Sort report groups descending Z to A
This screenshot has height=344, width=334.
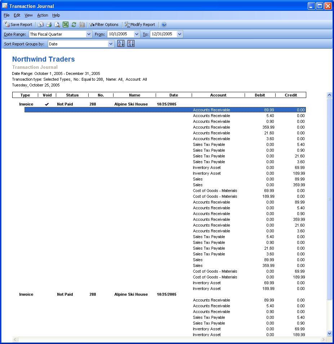click(x=131, y=44)
